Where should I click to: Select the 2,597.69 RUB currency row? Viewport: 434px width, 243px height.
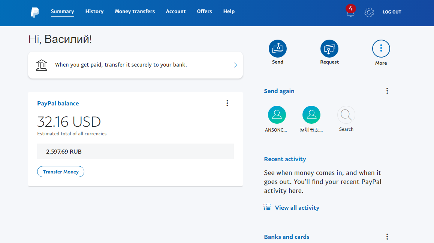pos(135,151)
